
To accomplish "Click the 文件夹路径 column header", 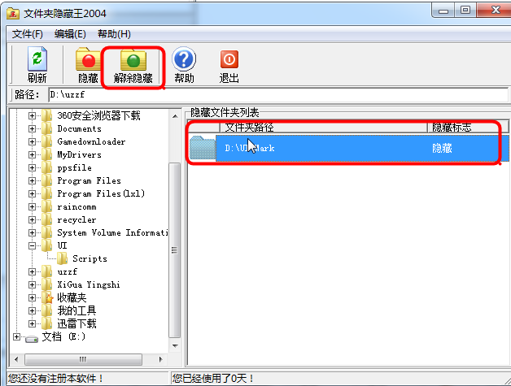I will pos(324,128).
